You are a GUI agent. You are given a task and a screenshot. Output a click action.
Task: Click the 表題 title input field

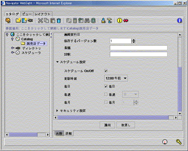click(x=139, y=48)
